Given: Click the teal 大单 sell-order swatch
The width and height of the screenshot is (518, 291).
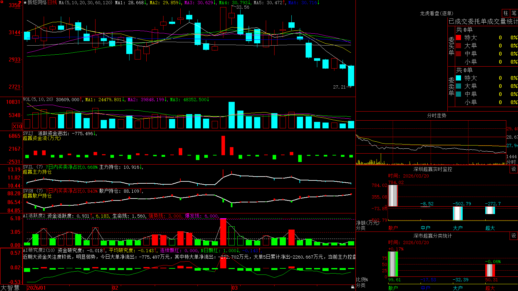Looking at the screenshot, I should [458, 86].
